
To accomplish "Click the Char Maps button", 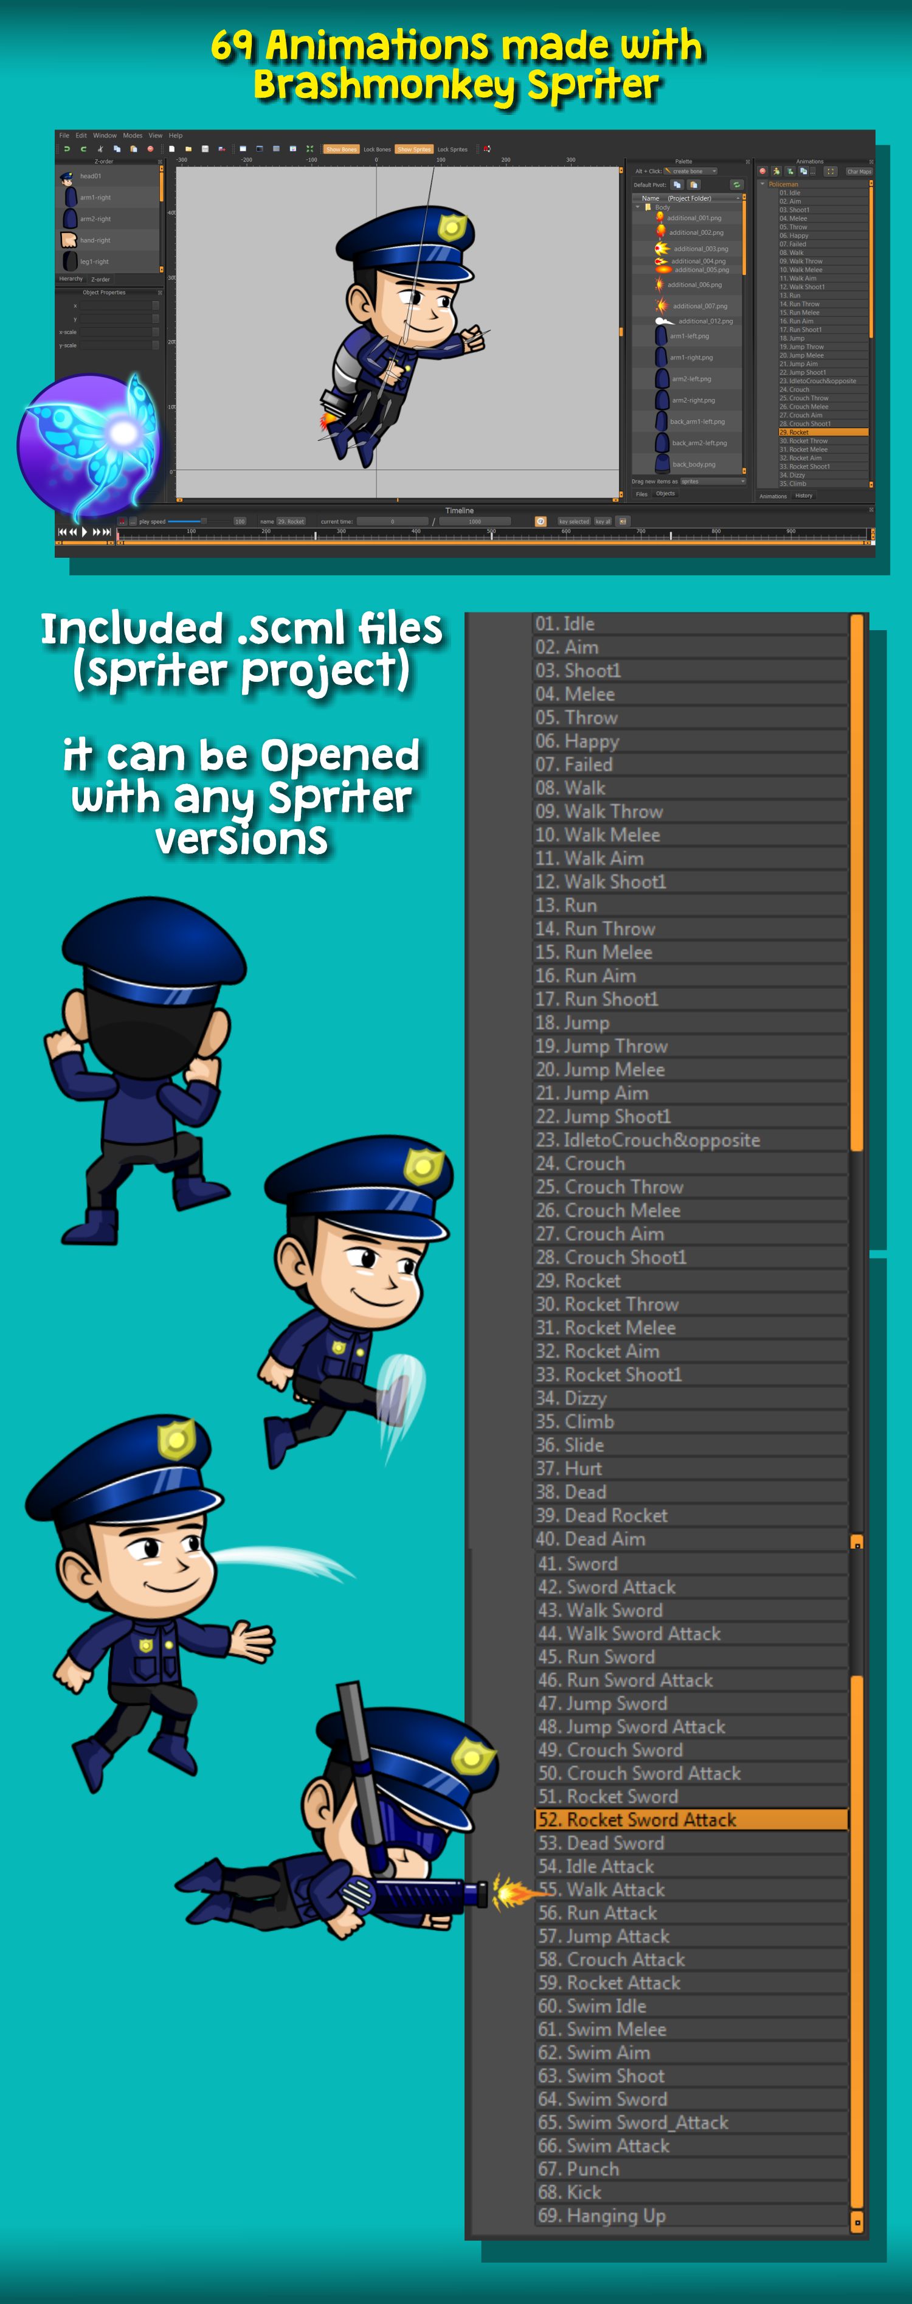I will pyautogui.click(x=858, y=171).
